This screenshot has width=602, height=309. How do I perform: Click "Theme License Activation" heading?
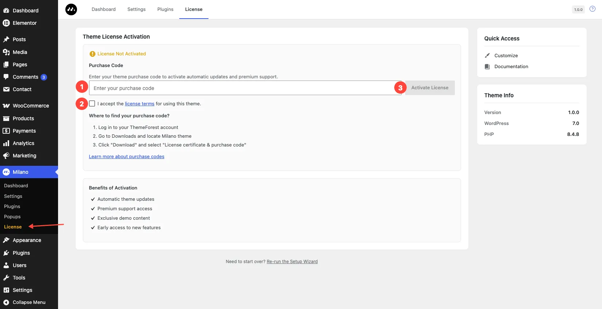coord(116,37)
